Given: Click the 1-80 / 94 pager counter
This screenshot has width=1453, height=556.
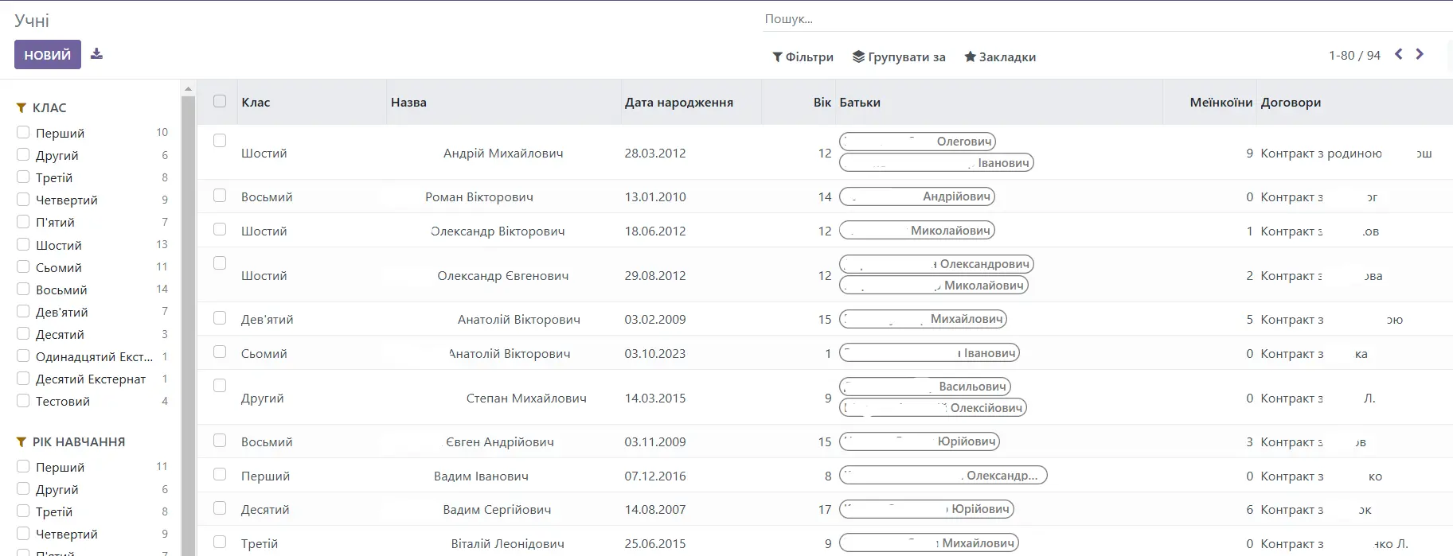Looking at the screenshot, I should 1354,56.
